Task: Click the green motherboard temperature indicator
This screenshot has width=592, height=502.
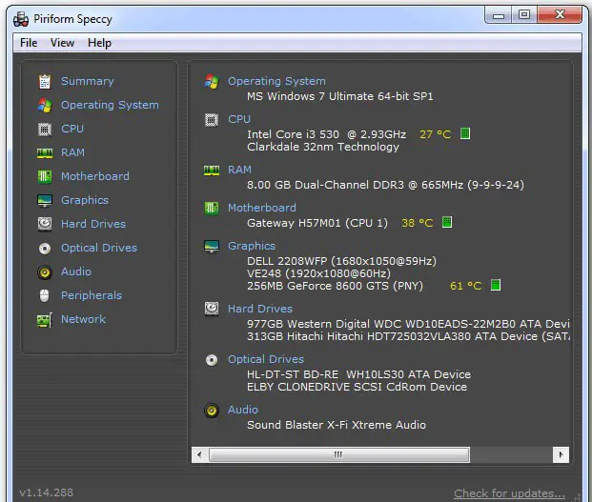Action: (447, 222)
